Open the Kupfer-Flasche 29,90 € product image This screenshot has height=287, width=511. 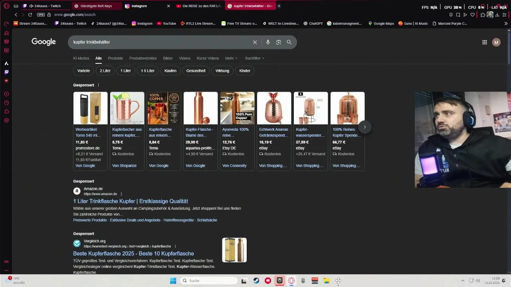point(200,108)
